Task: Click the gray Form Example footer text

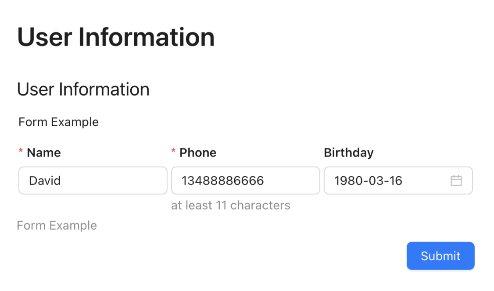Action: [x=57, y=225]
